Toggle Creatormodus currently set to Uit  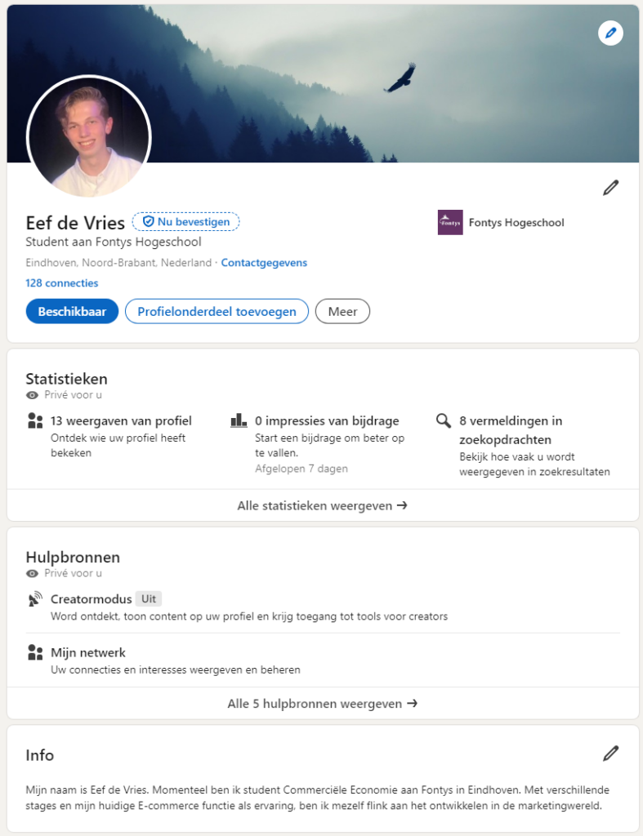pyautogui.click(x=148, y=599)
